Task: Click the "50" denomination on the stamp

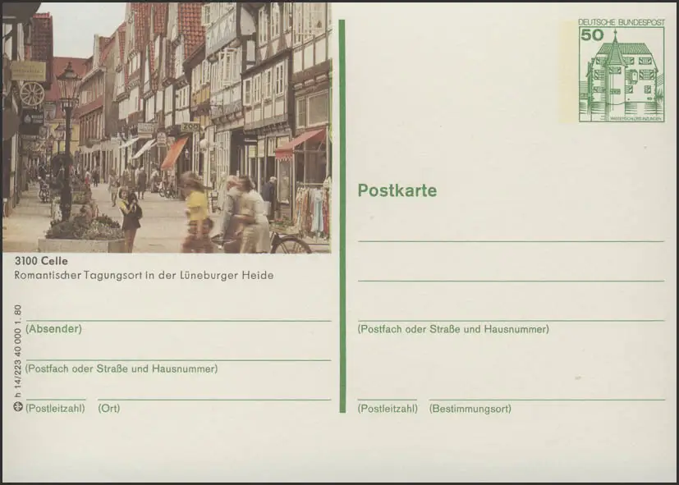Action: [591, 34]
